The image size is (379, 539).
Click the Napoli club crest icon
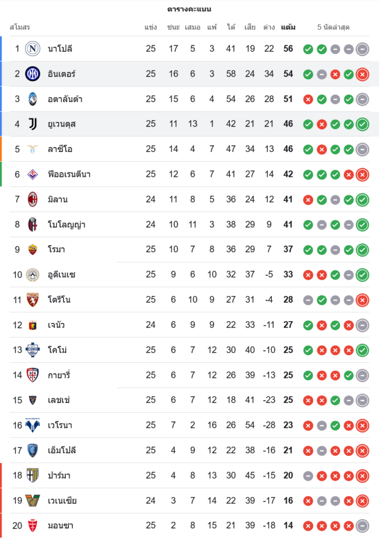33,49
